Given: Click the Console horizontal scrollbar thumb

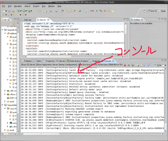Looking at the screenshot, I should [x=41, y=134].
